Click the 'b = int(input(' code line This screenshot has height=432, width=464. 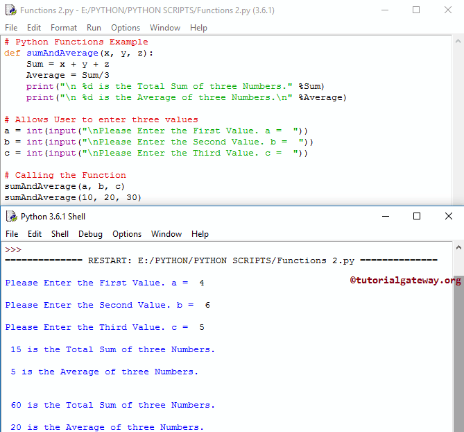[159, 142]
